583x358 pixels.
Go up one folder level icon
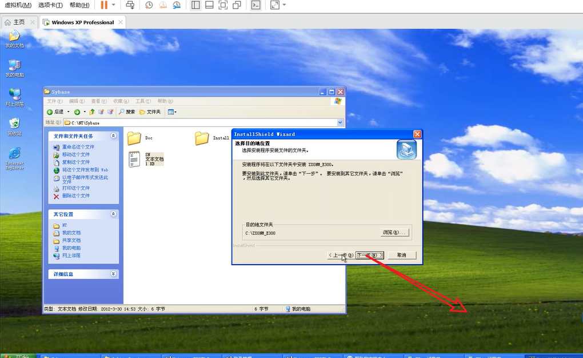pyautogui.click(x=92, y=112)
